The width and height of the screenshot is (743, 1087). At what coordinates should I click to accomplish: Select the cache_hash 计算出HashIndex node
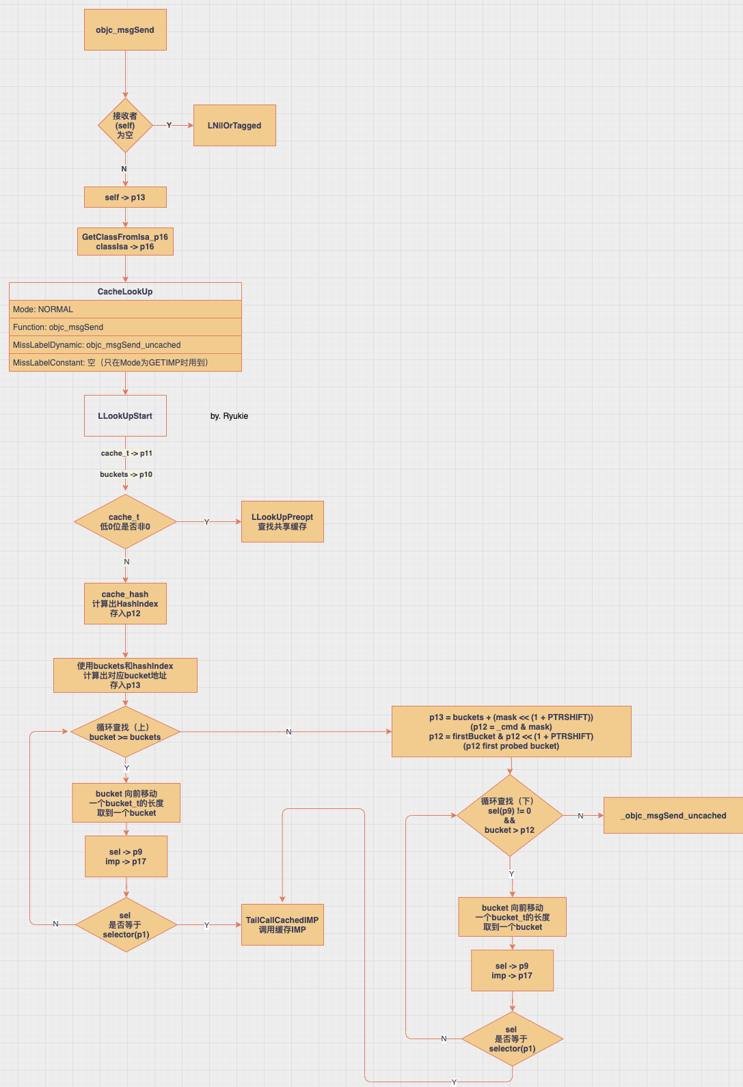pos(125,604)
